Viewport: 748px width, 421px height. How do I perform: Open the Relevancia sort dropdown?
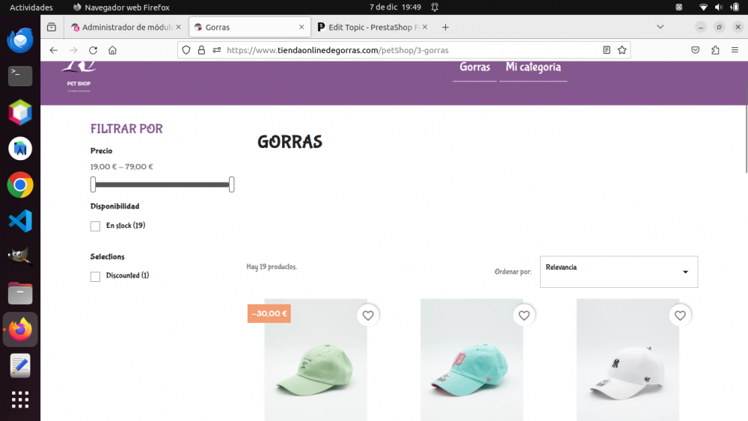[619, 271]
